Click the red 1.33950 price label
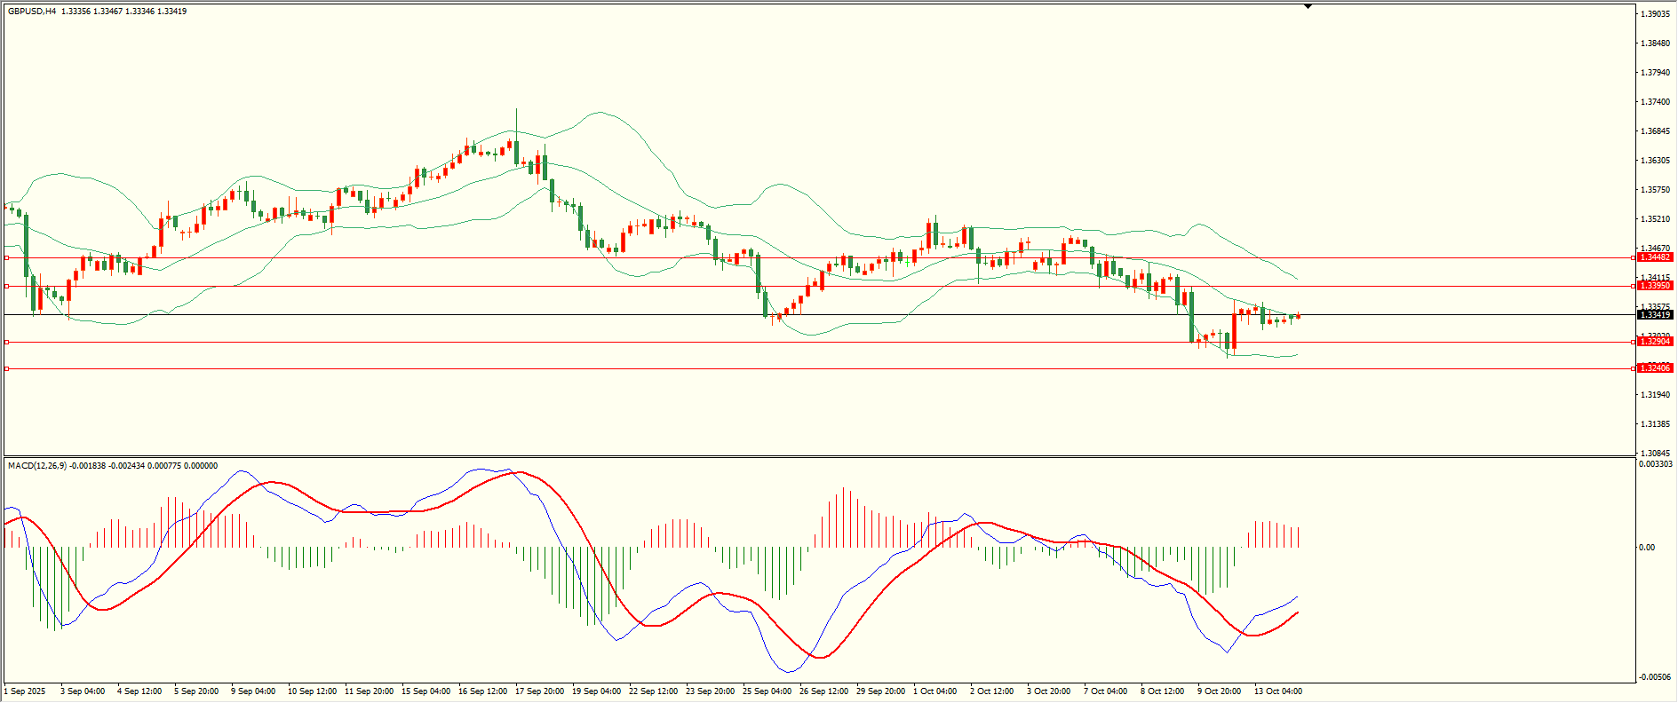Viewport: 1678px width, 703px height. point(1655,286)
